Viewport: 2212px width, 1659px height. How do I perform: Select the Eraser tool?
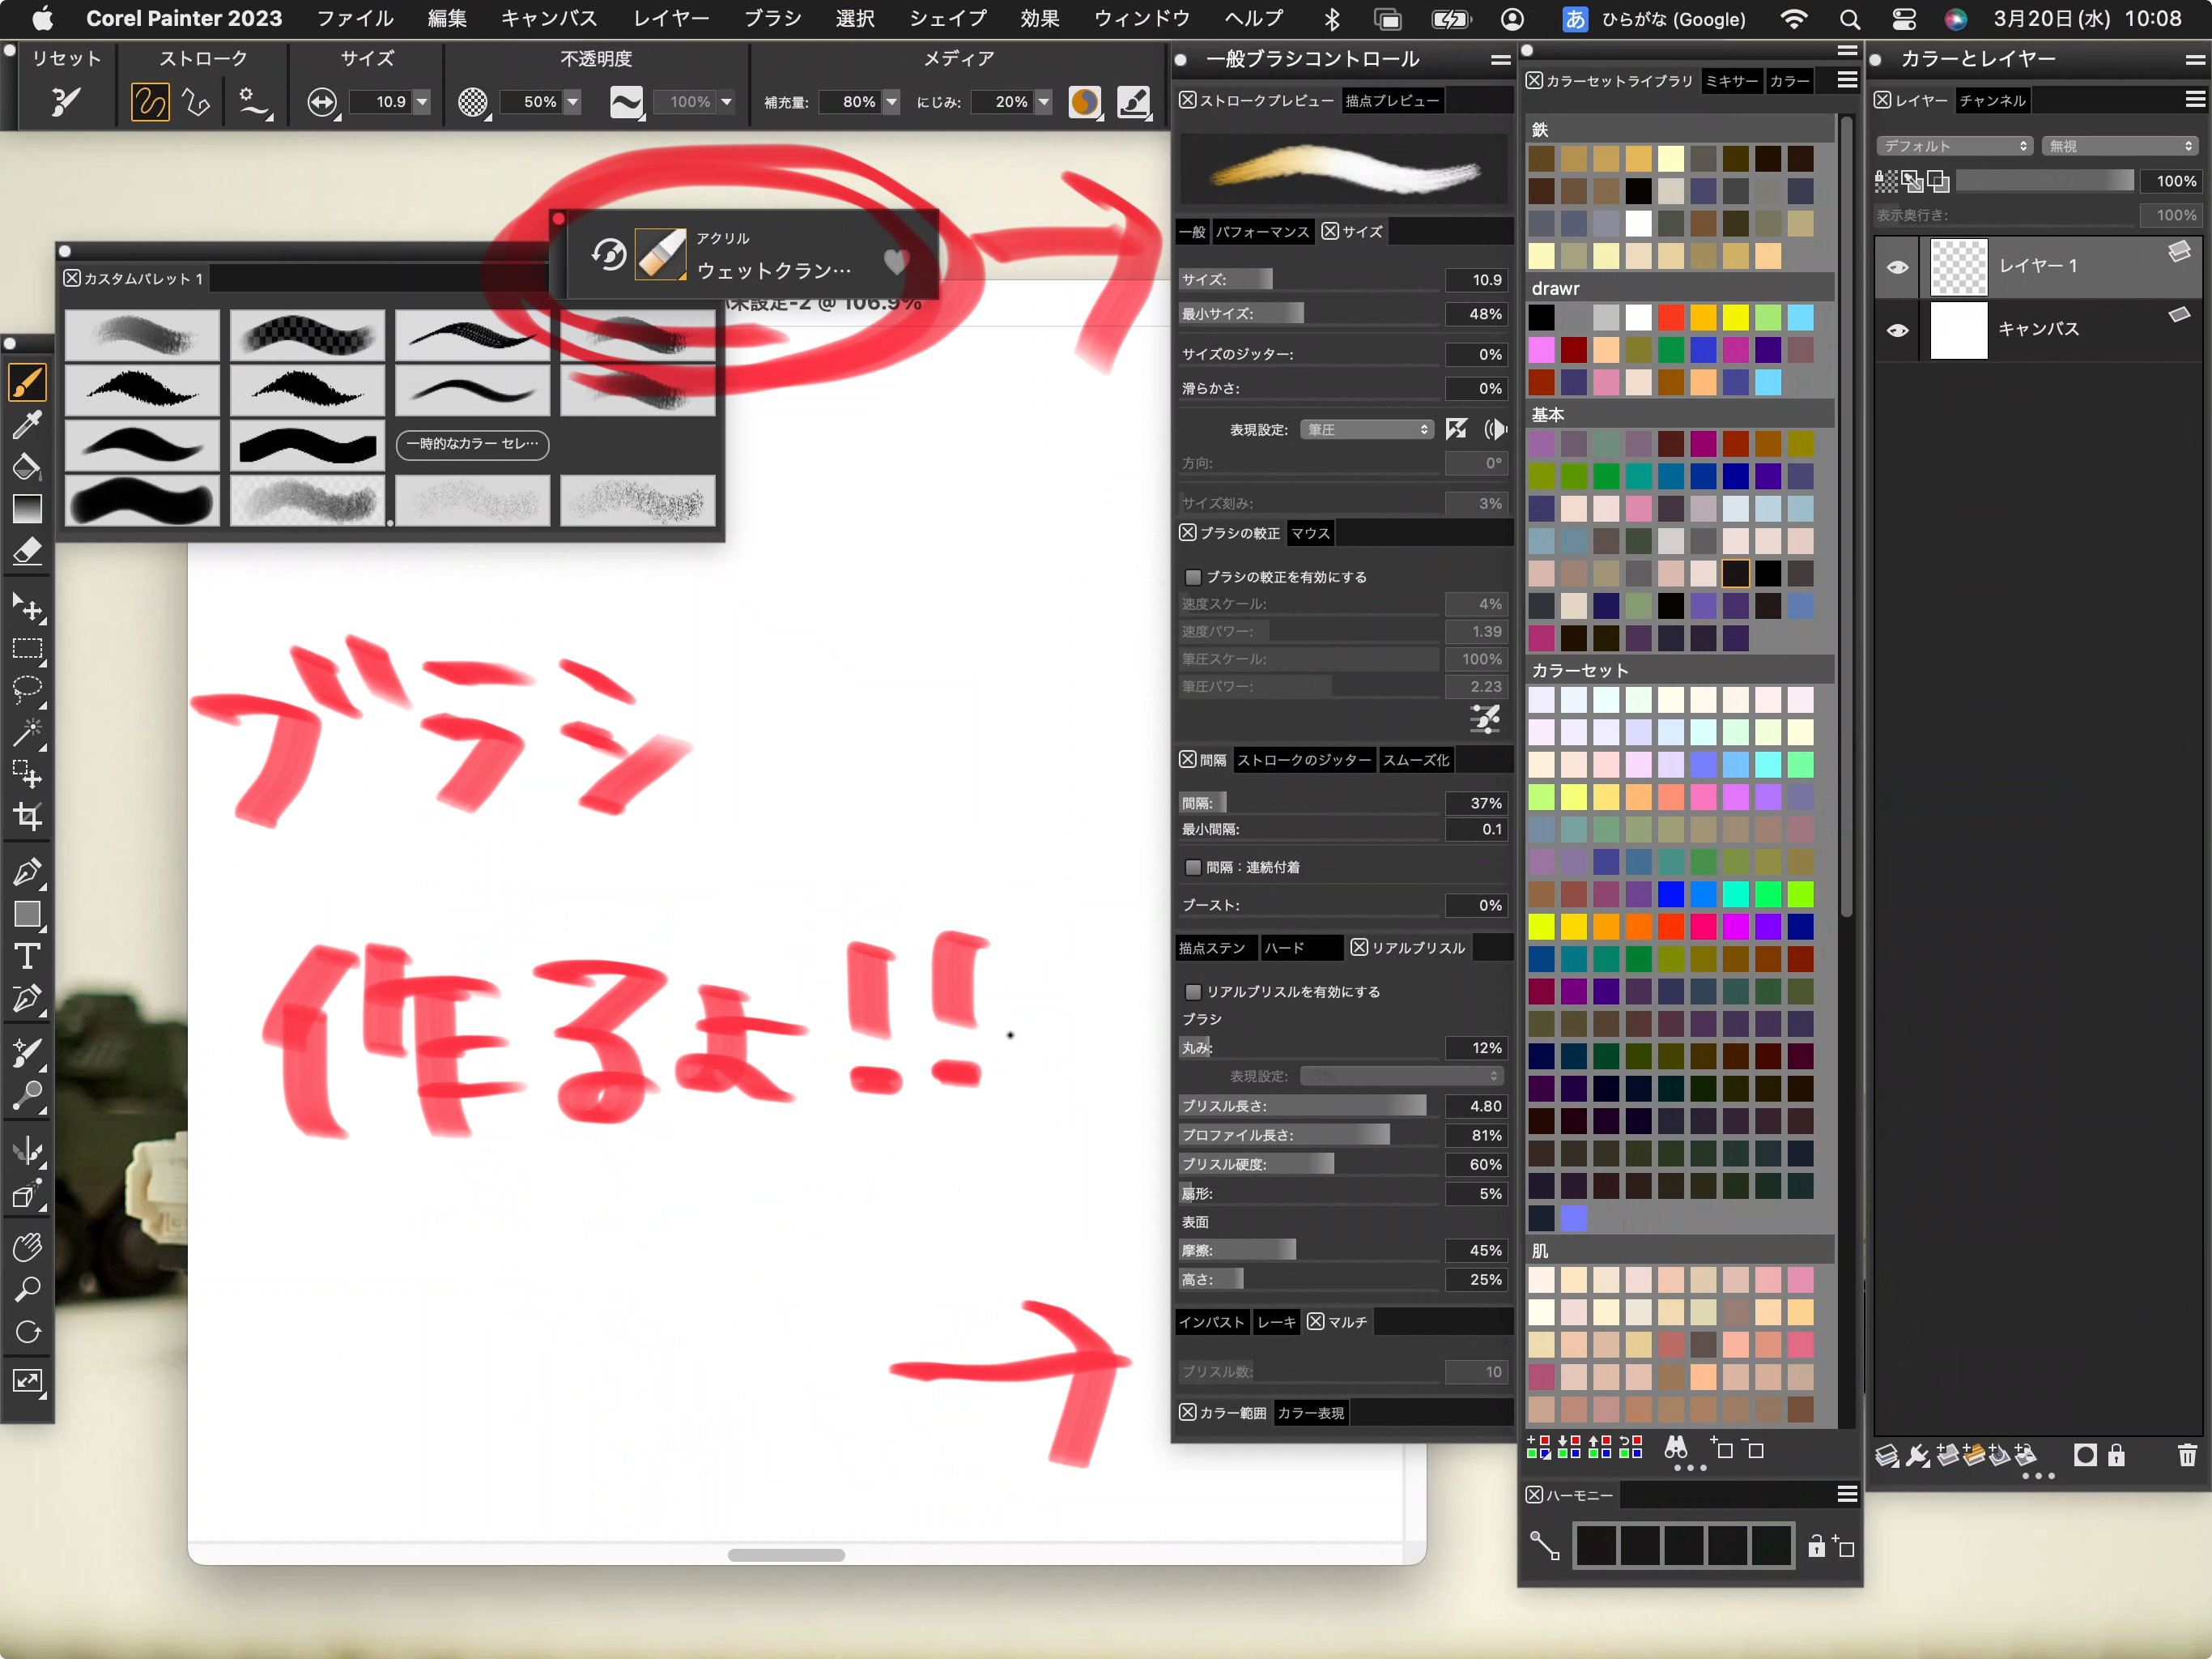tap(27, 552)
